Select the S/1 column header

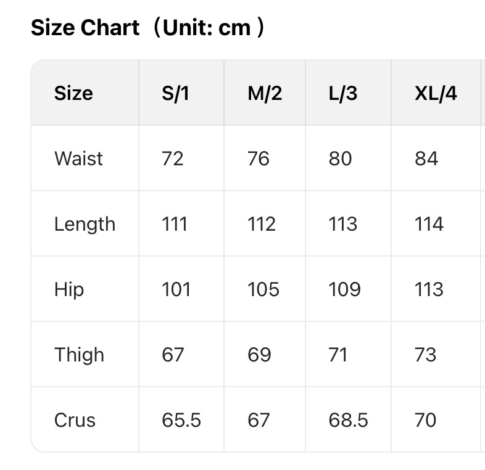pos(175,93)
